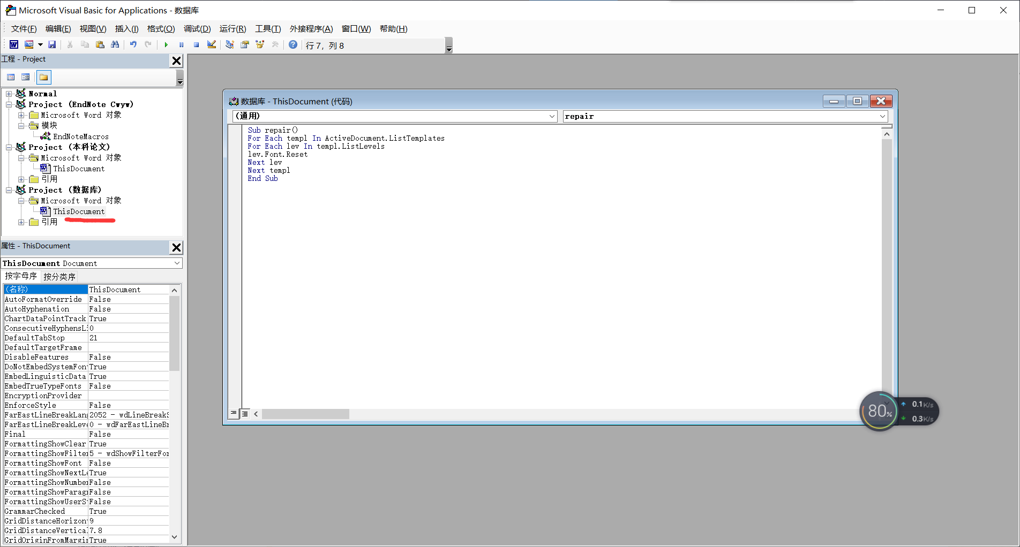Image resolution: width=1020 pixels, height=547 pixels.
Task: Expand 引用 folder under 本科论文 project
Action: 21,179
